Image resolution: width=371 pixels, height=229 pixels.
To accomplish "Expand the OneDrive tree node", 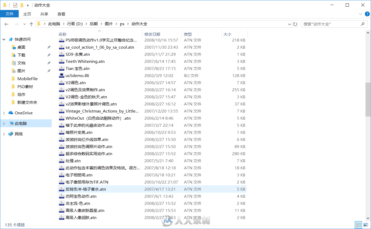I will 4,113.
